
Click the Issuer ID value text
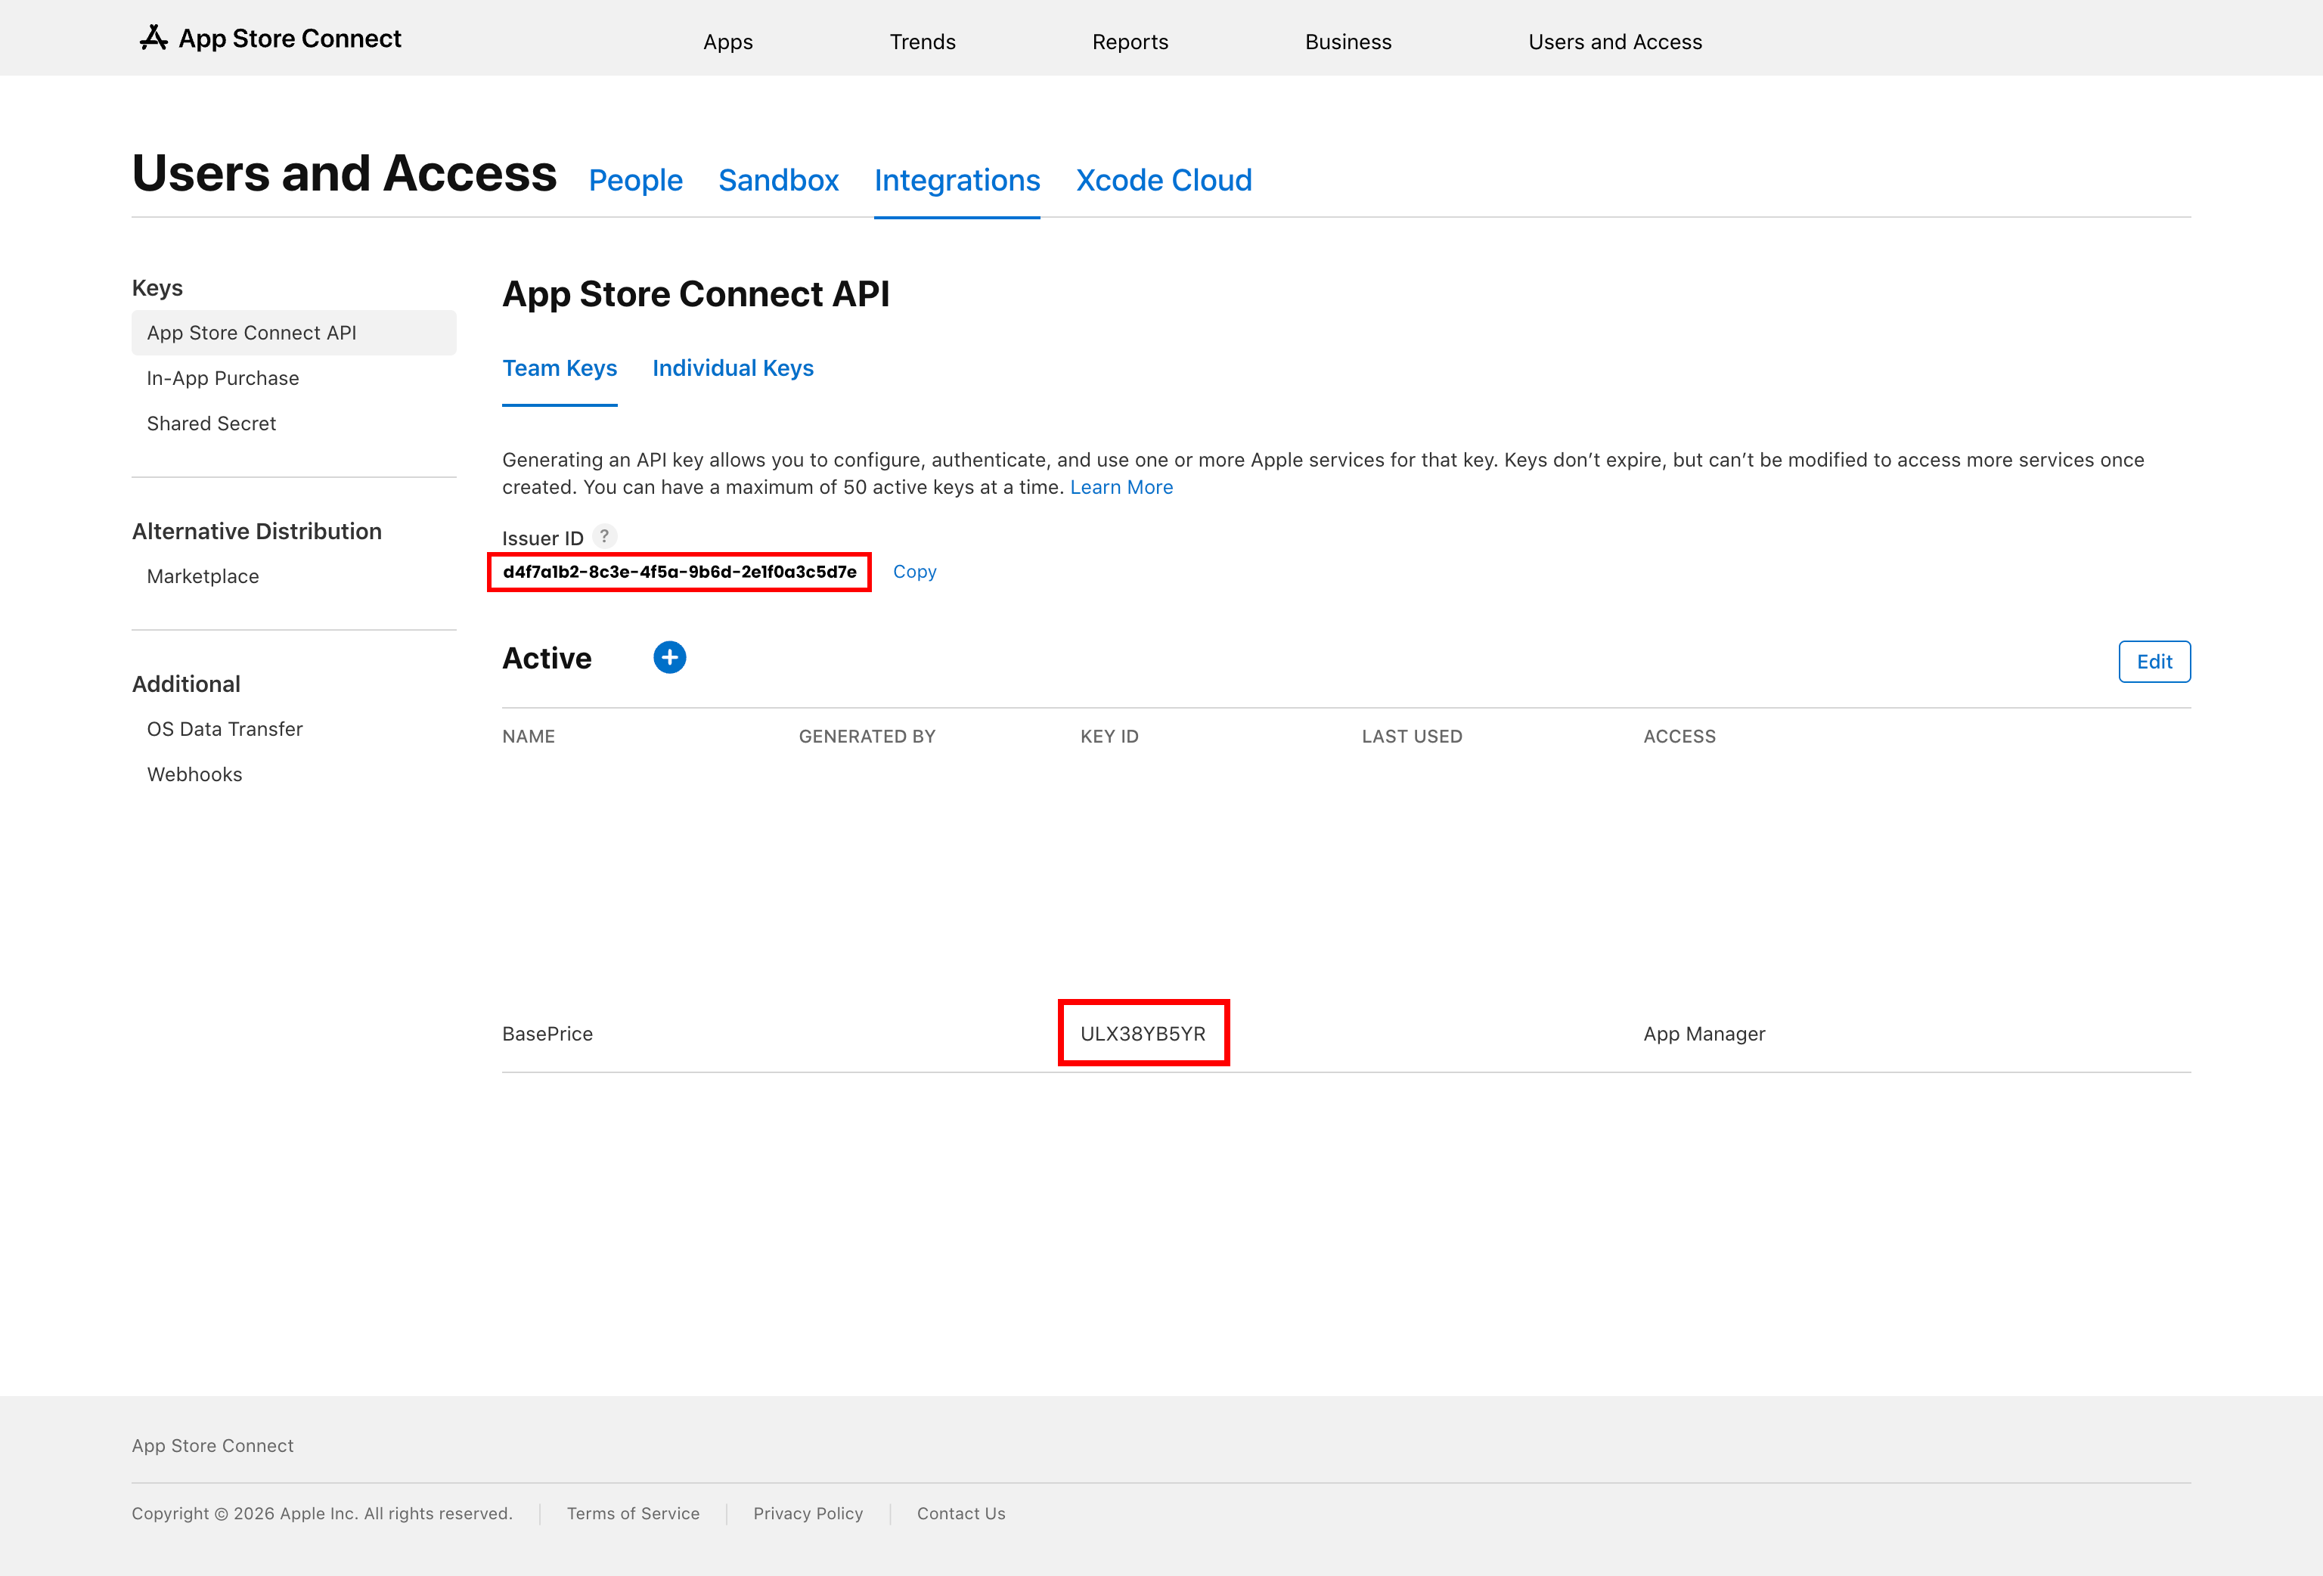tap(680, 572)
